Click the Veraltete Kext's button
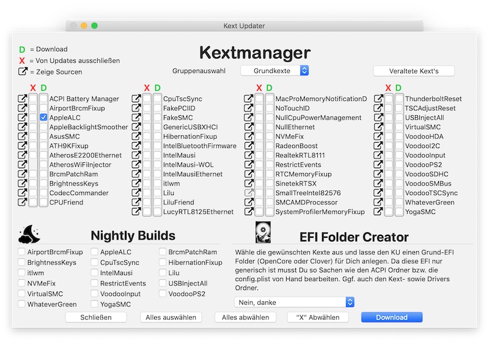 click(x=414, y=71)
